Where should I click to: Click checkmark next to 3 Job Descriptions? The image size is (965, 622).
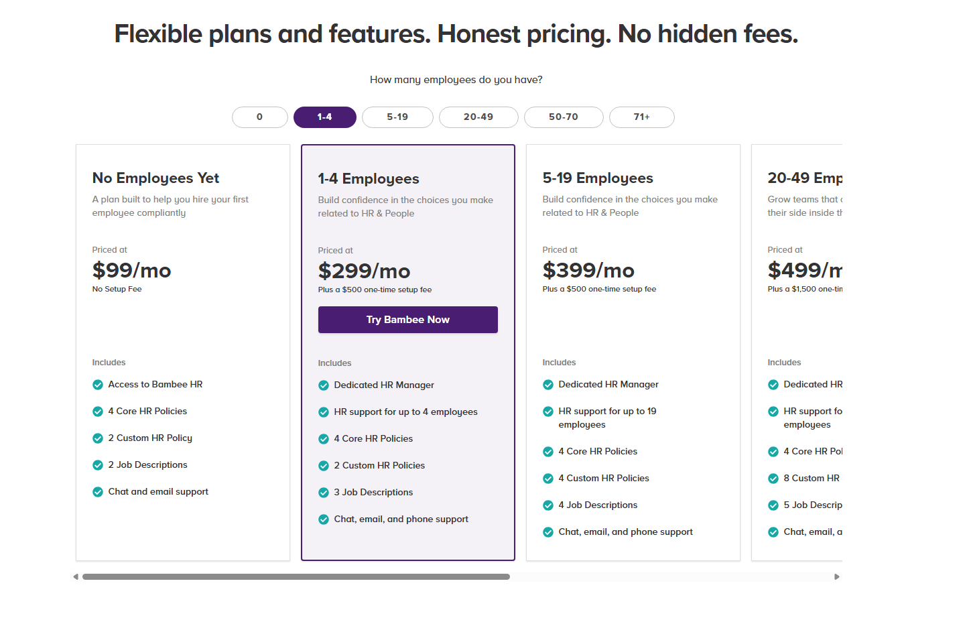pyautogui.click(x=324, y=493)
